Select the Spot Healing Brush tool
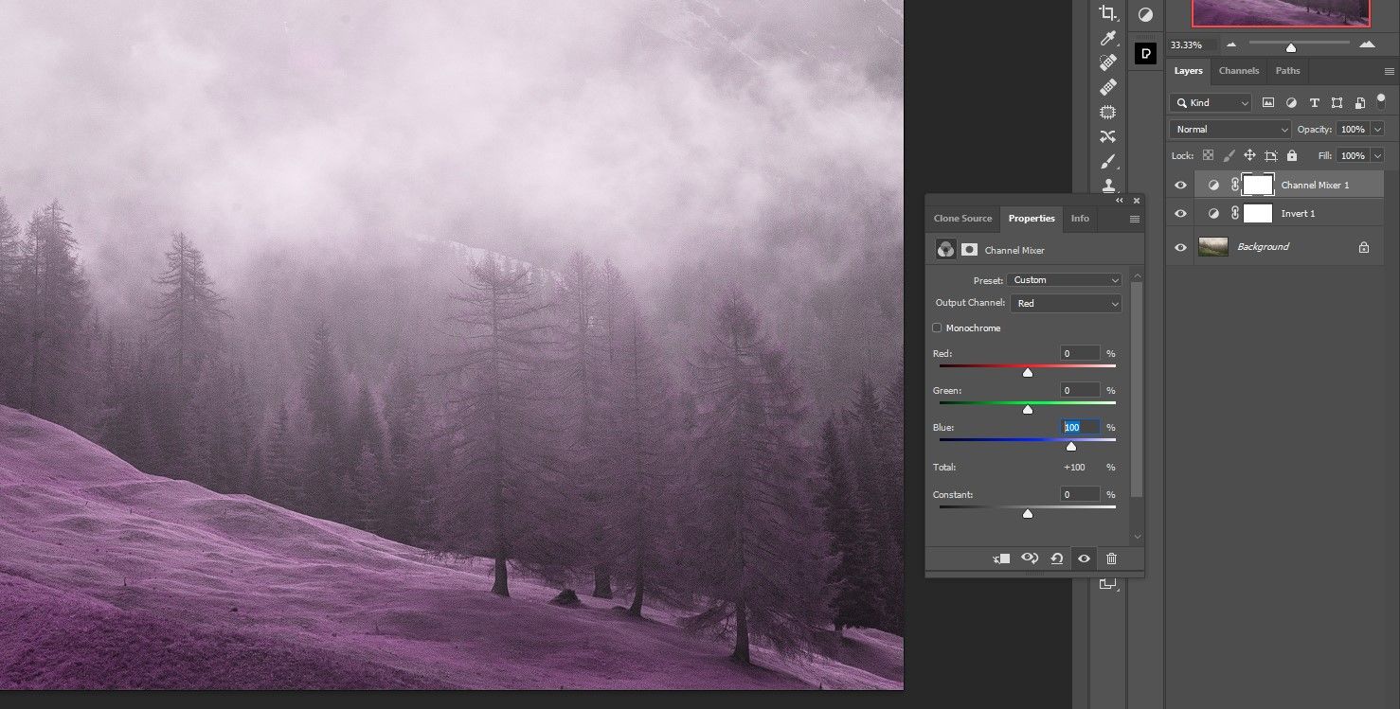Screen dimensions: 1400x709 1107,62
